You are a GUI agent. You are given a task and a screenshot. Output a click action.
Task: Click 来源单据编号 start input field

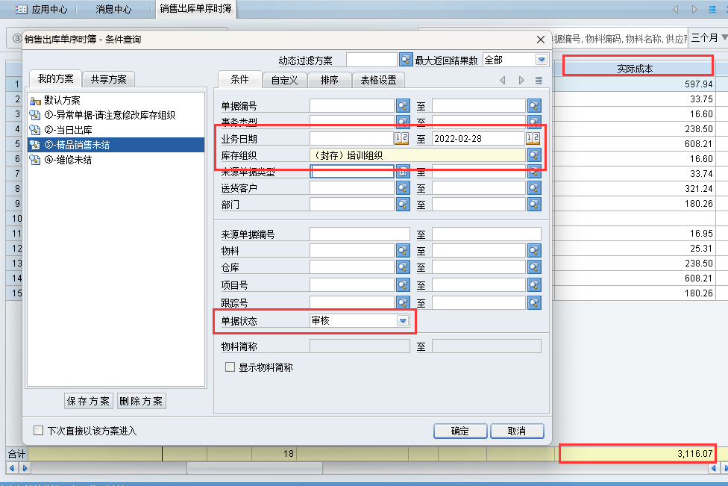pos(360,234)
